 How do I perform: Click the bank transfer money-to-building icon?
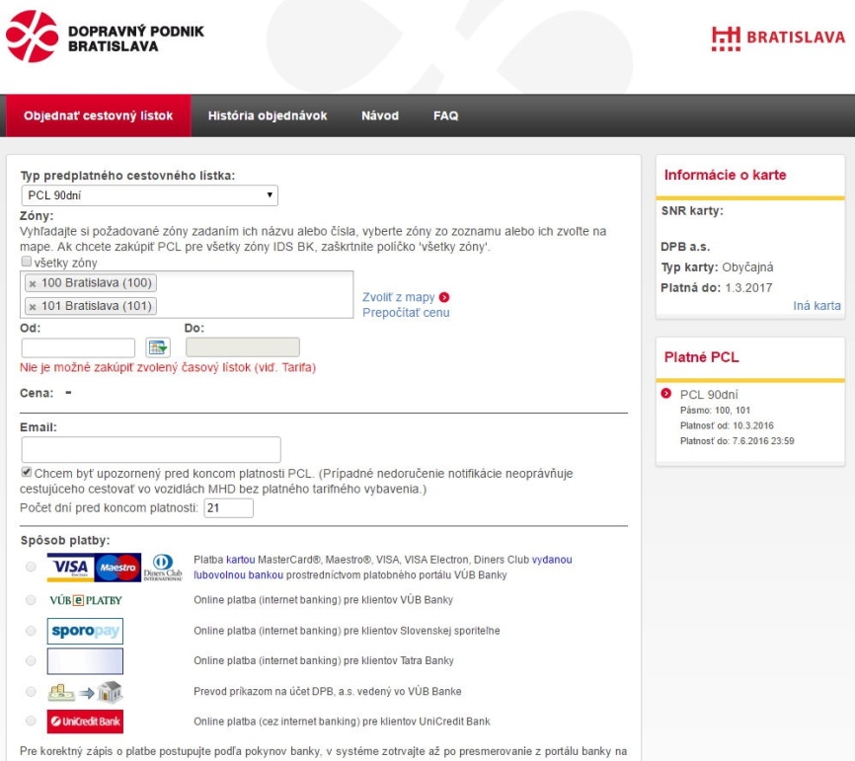[85, 691]
